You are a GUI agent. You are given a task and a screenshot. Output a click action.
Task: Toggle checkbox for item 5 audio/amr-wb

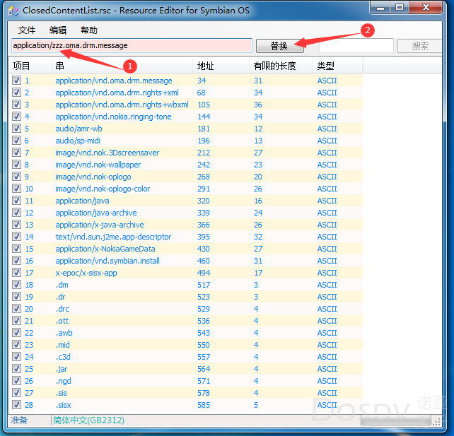point(16,128)
